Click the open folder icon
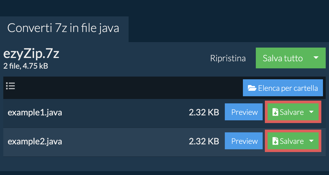 252,88
